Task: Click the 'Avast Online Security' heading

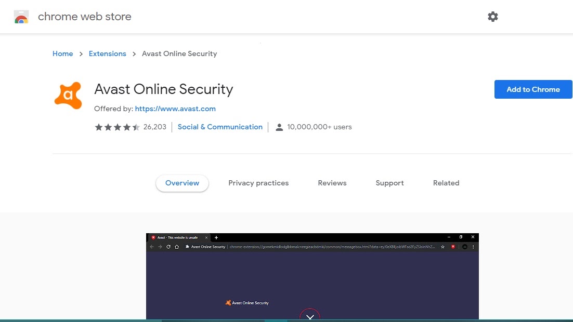Action: (x=163, y=89)
